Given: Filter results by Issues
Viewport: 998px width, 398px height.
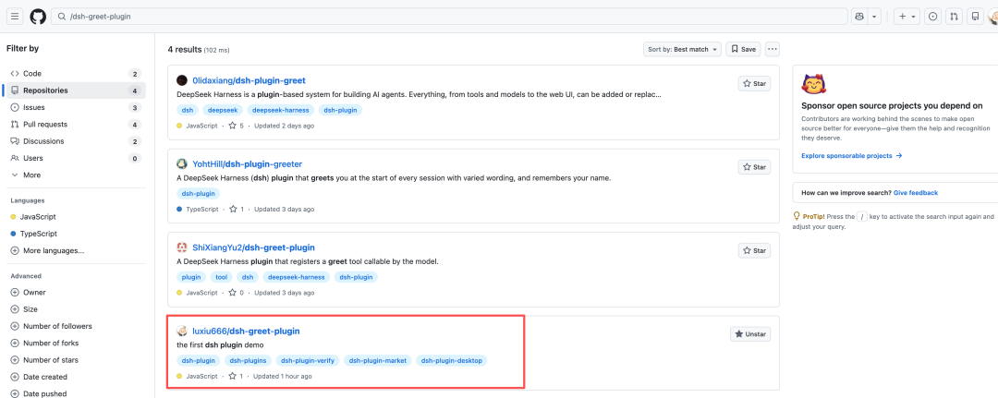Looking at the screenshot, I should point(76,107).
